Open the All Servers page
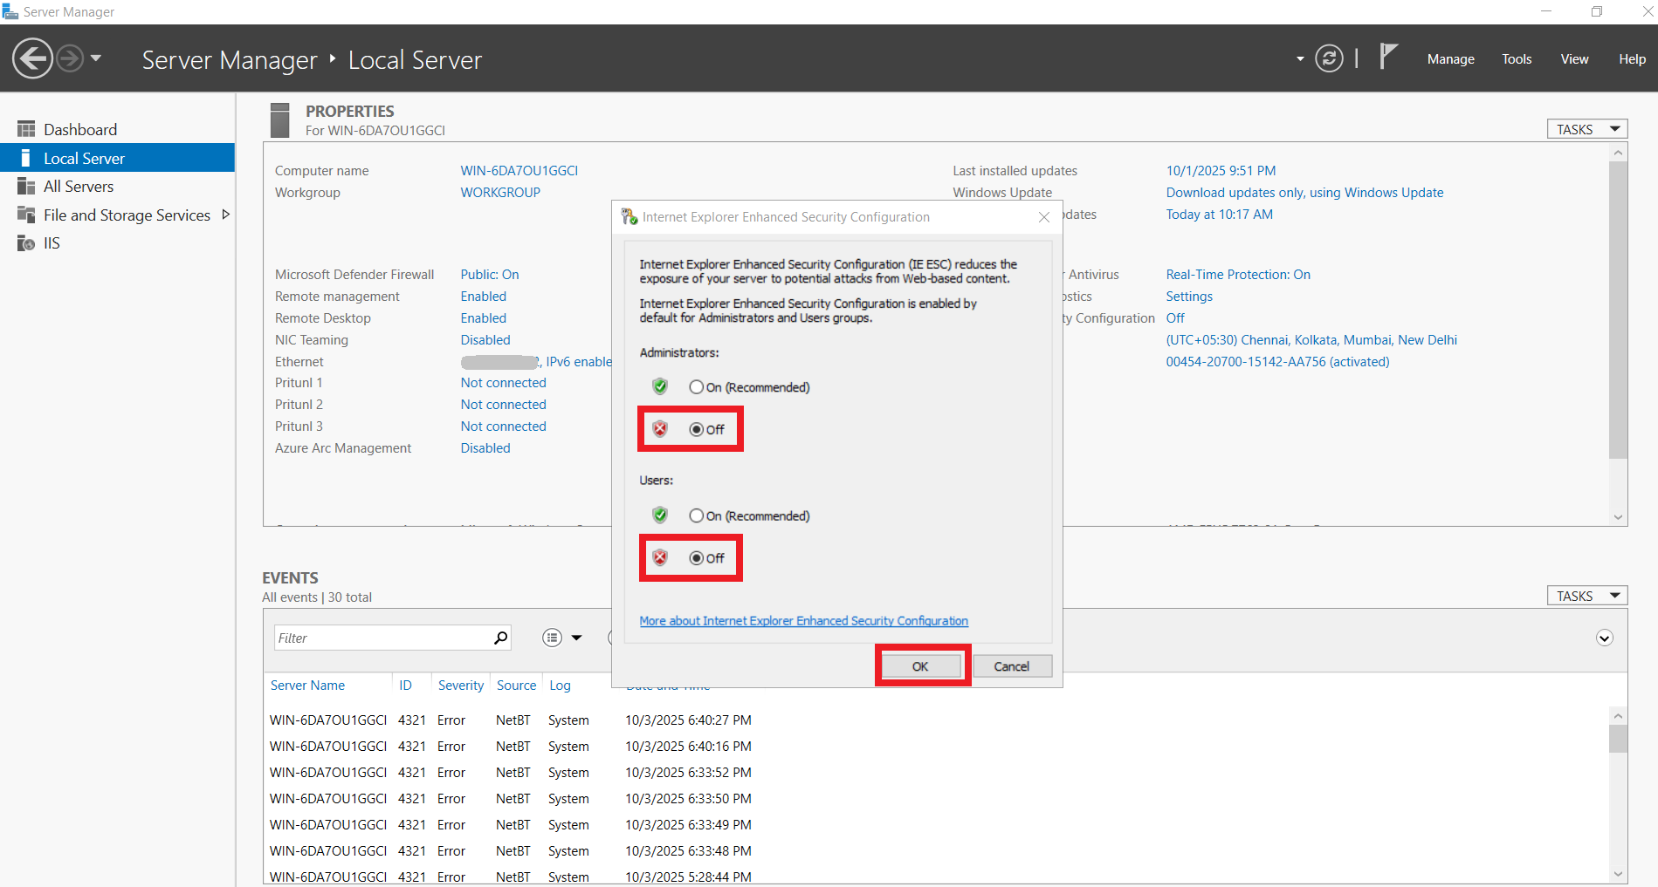This screenshot has width=1658, height=887. pos(77,186)
